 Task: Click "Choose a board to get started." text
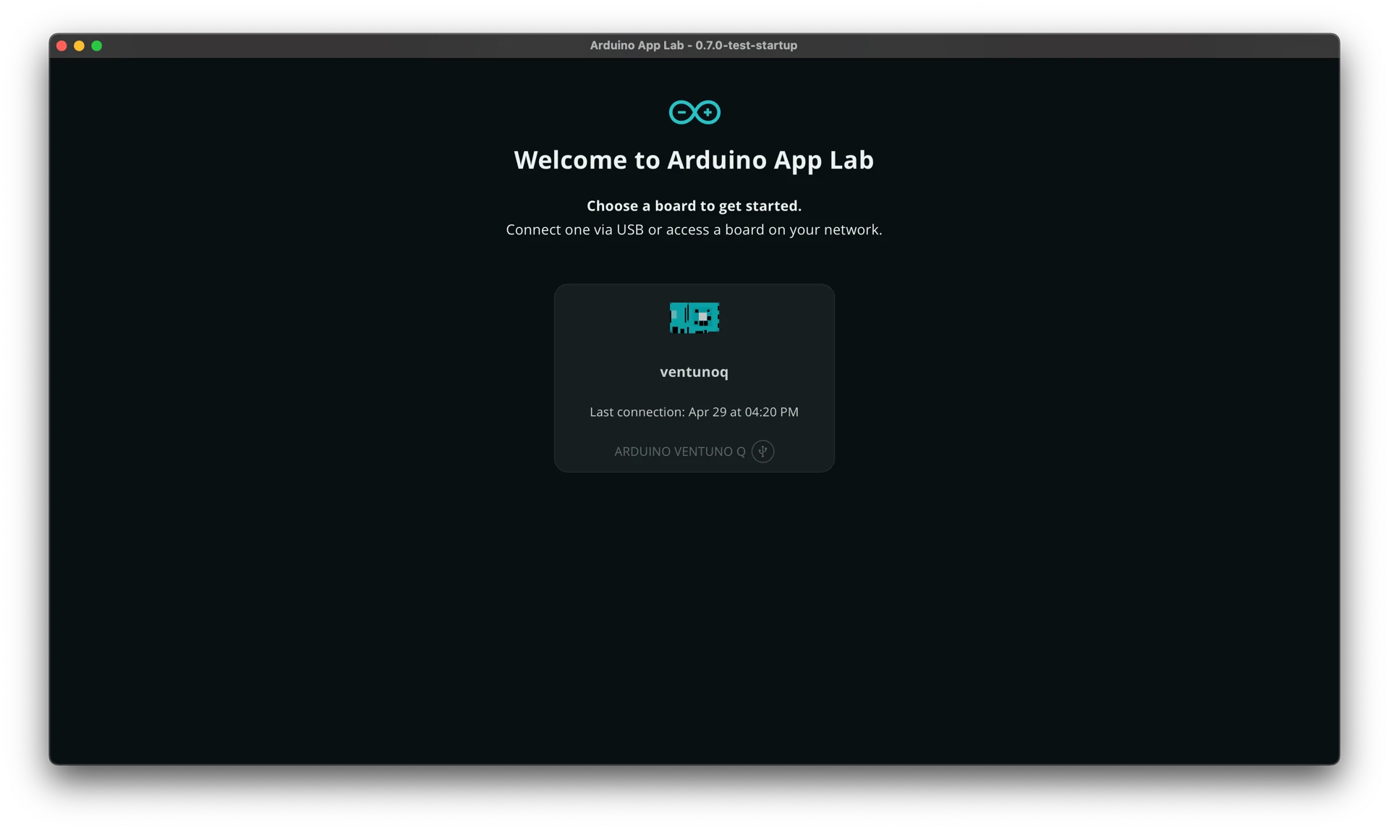click(x=694, y=206)
